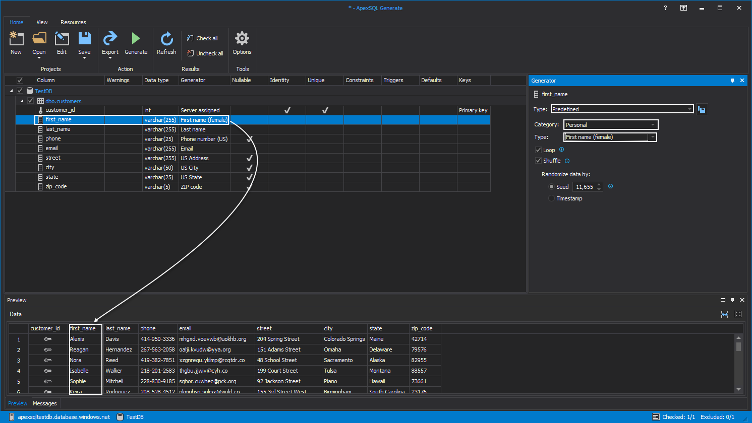Maximize the Preview panel
The height and width of the screenshot is (423, 752).
723,300
